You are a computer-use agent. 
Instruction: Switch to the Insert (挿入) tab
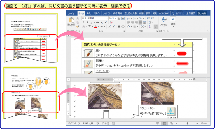(x=88, y=13)
